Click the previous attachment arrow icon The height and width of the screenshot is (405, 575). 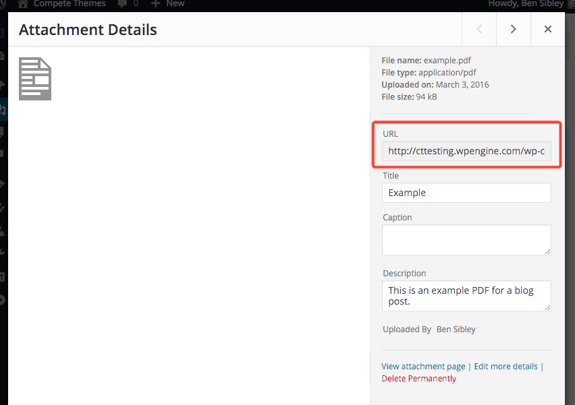click(479, 29)
